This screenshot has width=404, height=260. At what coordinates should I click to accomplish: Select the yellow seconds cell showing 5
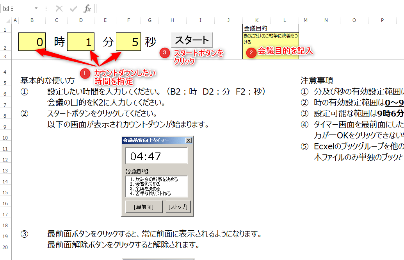128,40
